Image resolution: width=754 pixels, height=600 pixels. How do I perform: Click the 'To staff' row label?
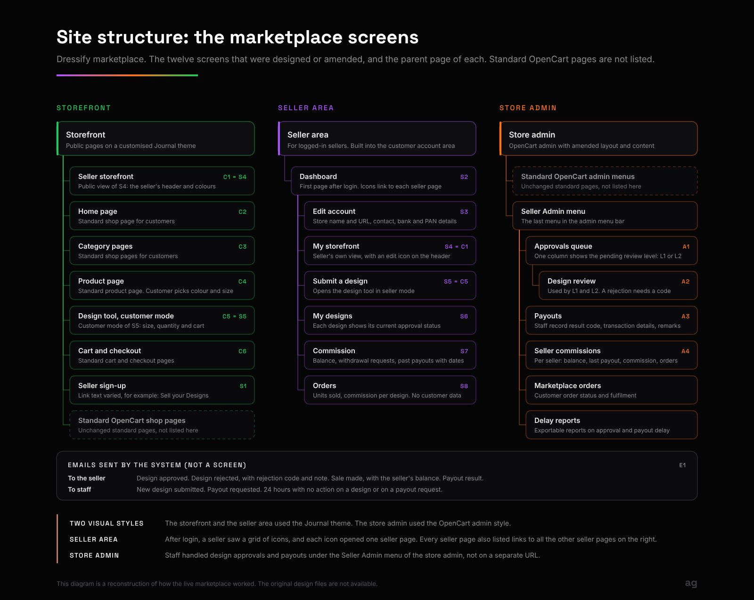(x=80, y=489)
